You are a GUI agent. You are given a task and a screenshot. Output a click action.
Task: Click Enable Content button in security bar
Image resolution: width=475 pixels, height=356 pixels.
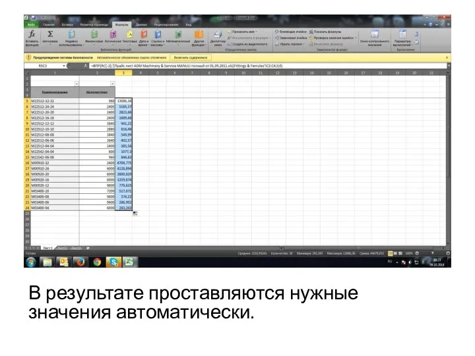click(191, 57)
